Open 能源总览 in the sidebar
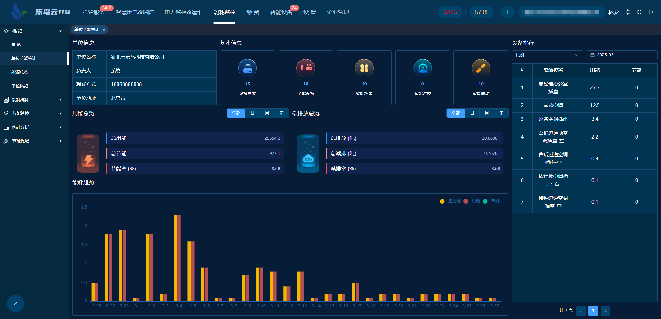The height and width of the screenshot is (319, 661). (x=20, y=72)
